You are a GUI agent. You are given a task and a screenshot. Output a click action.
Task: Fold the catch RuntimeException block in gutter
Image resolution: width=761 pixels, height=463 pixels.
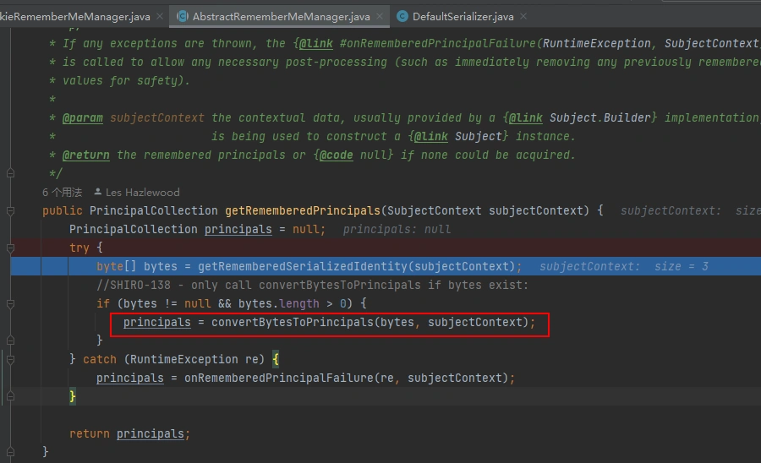pos(10,359)
